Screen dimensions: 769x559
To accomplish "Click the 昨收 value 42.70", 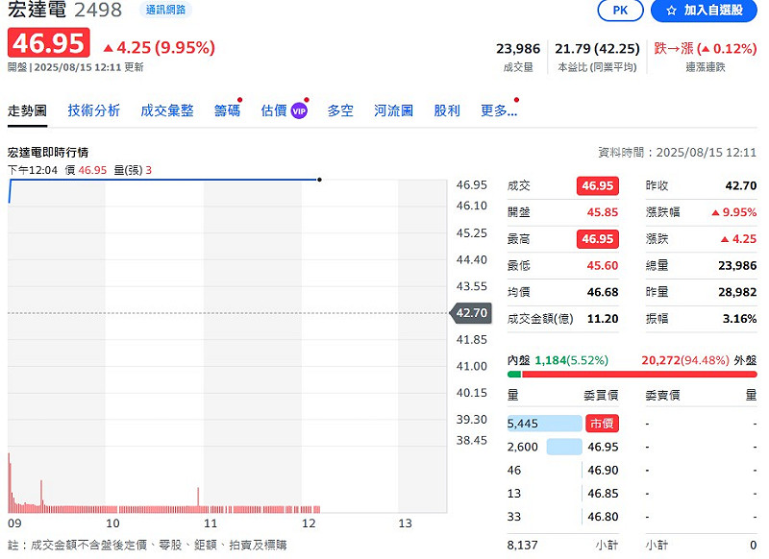I will (x=741, y=185).
